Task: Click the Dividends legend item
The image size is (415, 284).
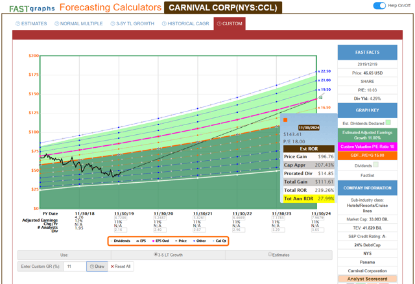Action: pyautogui.click(x=120, y=241)
